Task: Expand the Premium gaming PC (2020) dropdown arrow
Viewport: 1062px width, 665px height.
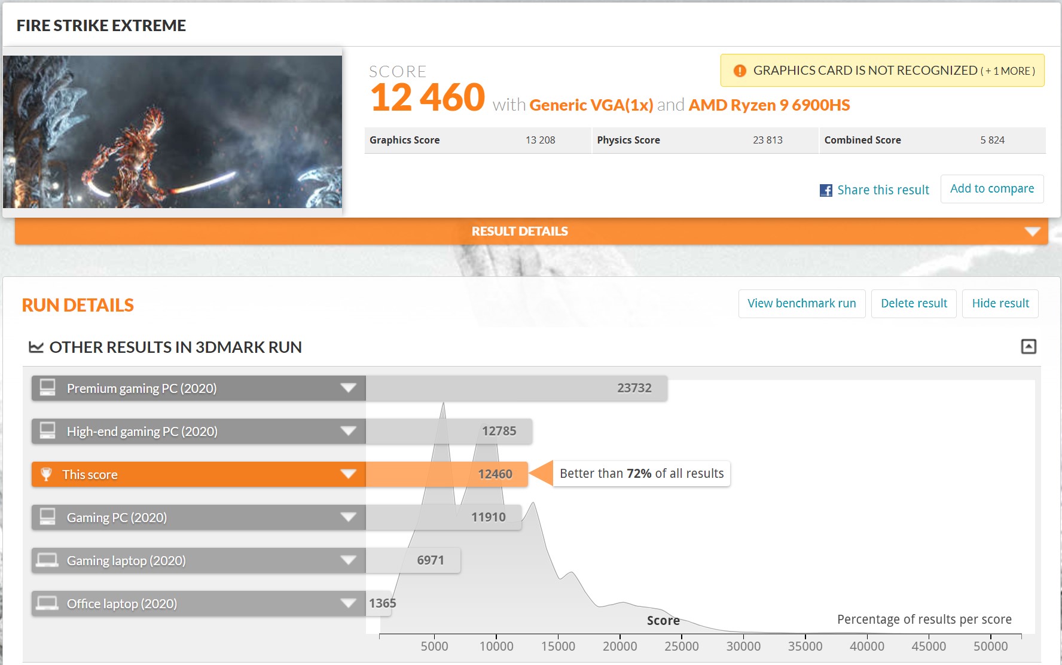Action: [348, 388]
